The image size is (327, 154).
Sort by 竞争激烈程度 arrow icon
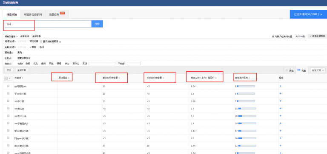point(250,78)
